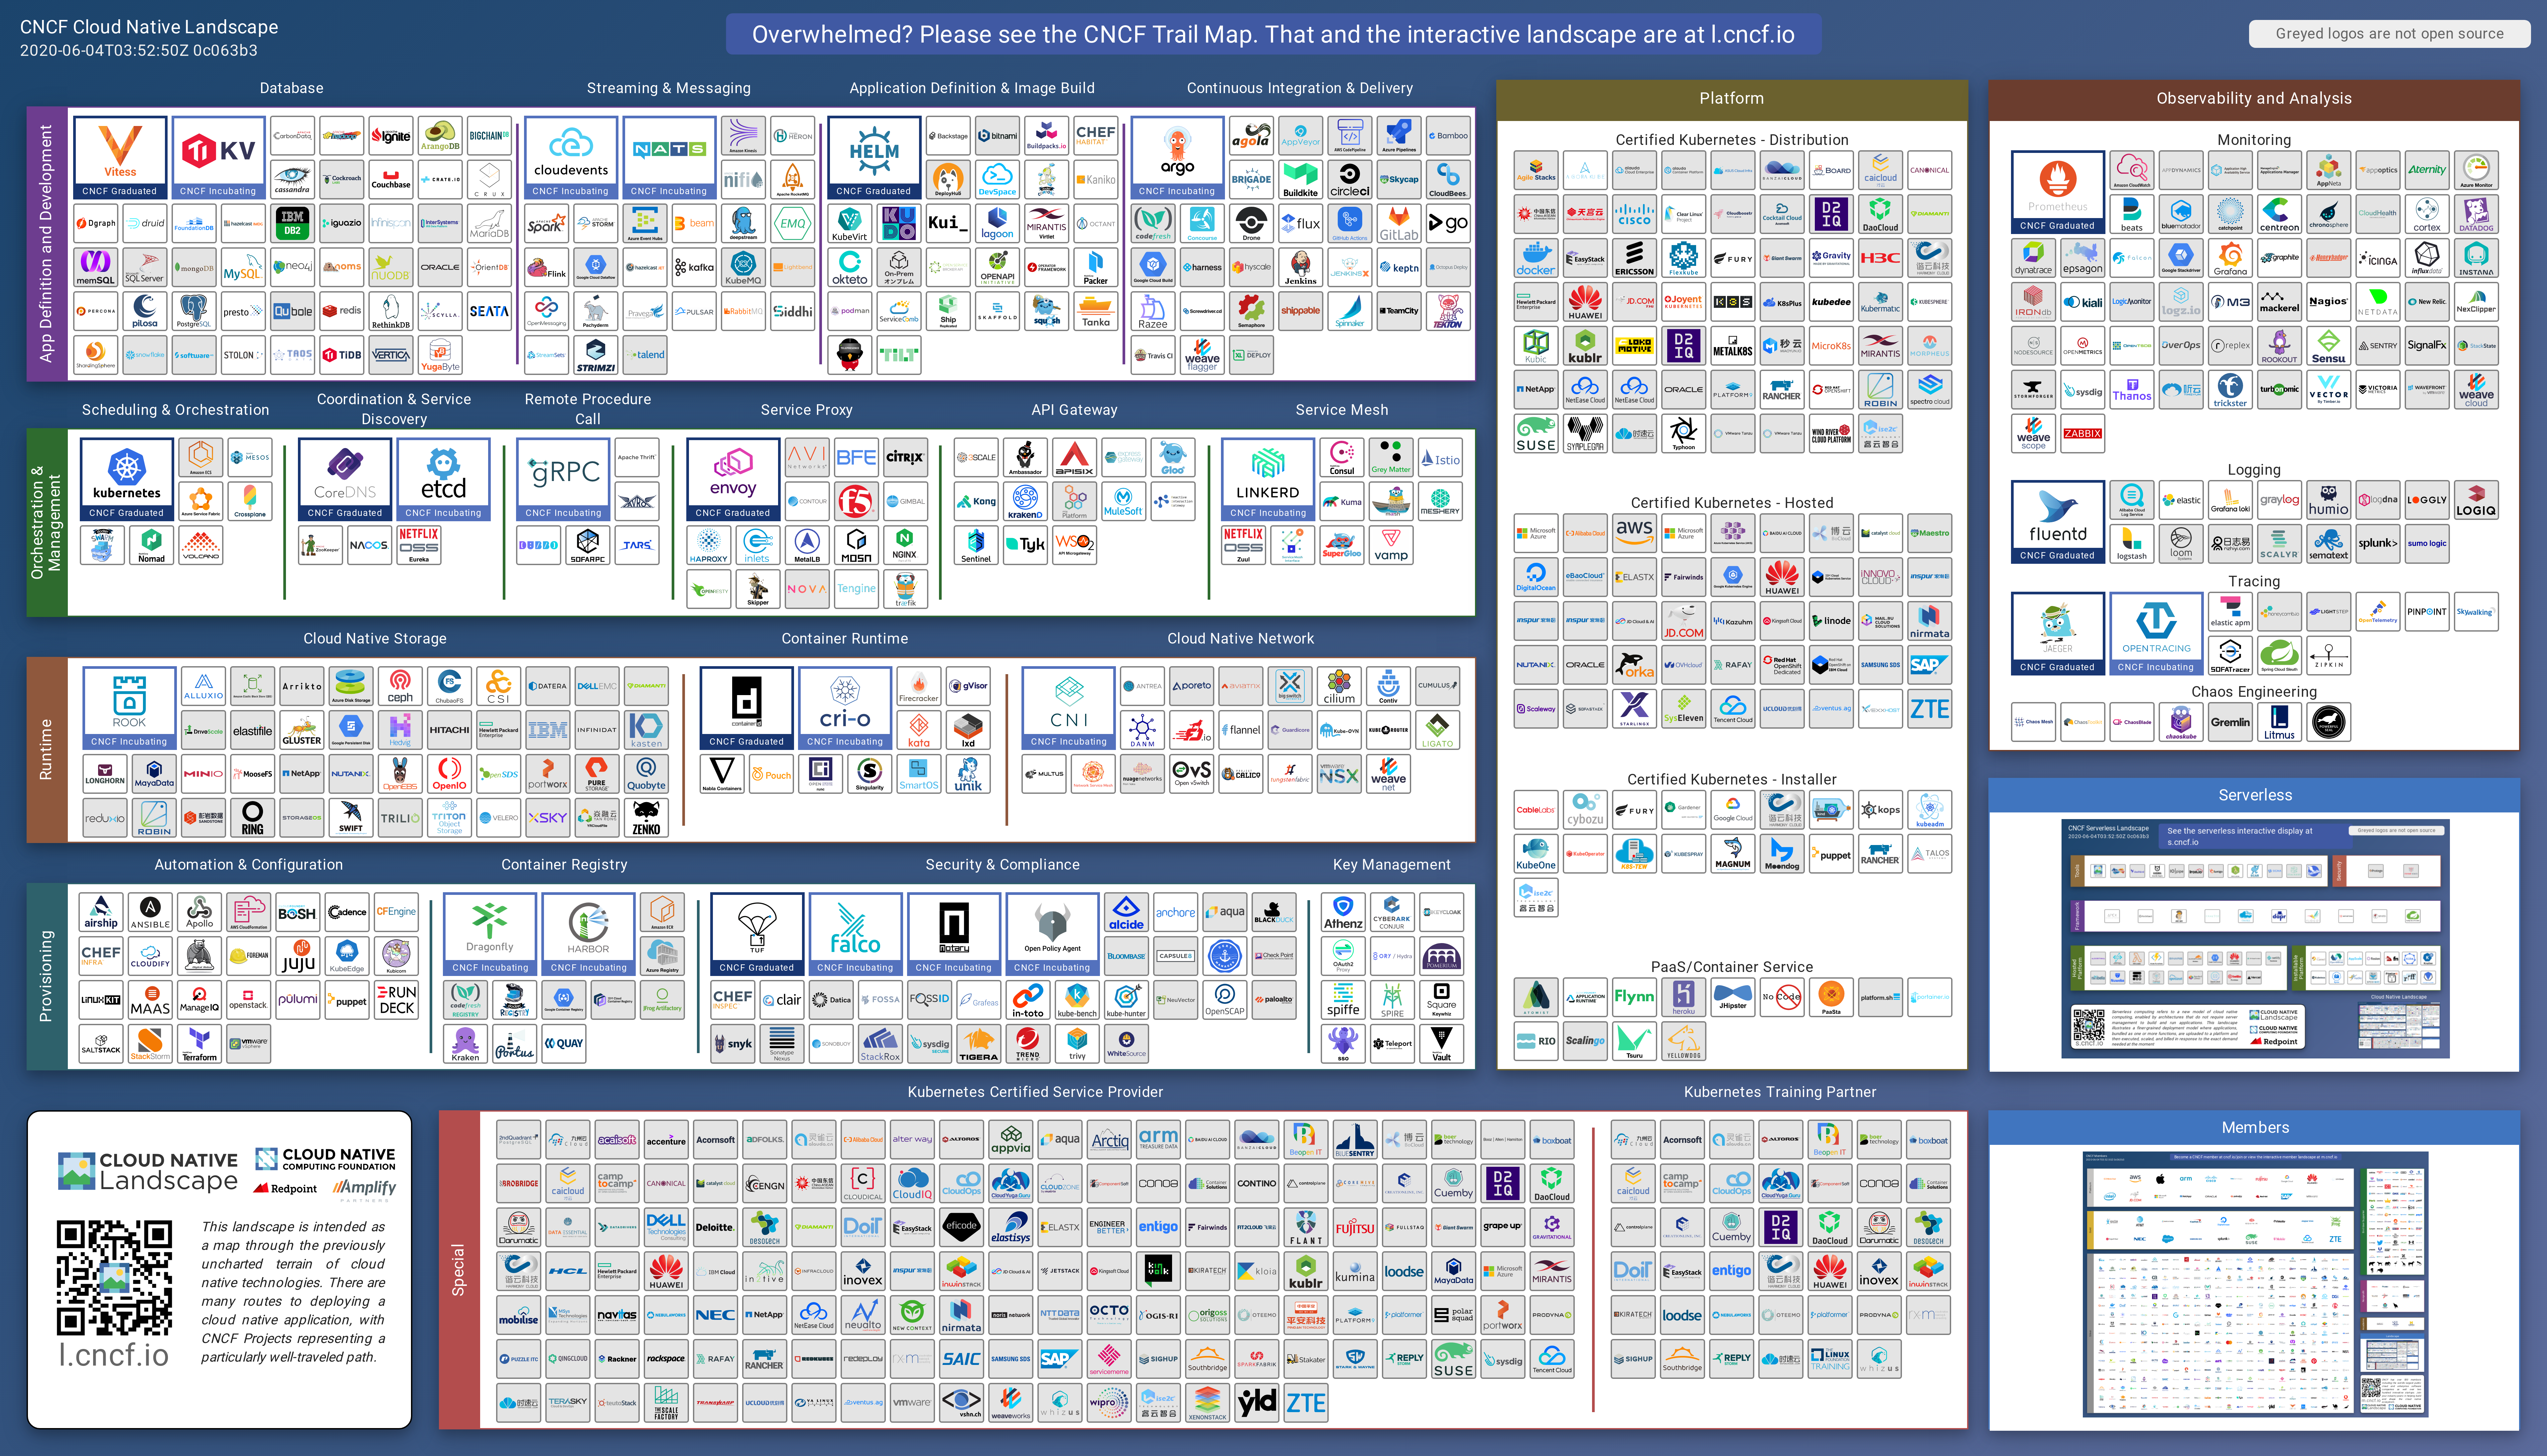Viewport: 2547px width, 1456px height.
Task: Open the Gremlin chaos engineering logo
Action: [2230, 722]
